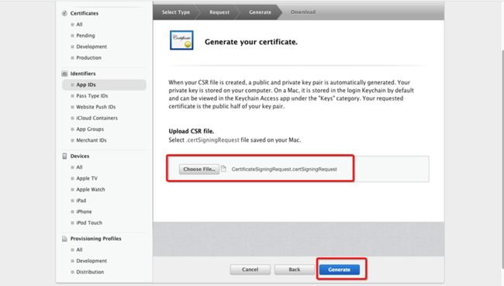Click the page vertical scrollbar
Viewport: 504px width, 286px height.
tap(502, 159)
